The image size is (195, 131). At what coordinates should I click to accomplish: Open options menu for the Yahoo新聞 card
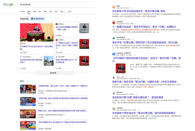tap(77, 57)
